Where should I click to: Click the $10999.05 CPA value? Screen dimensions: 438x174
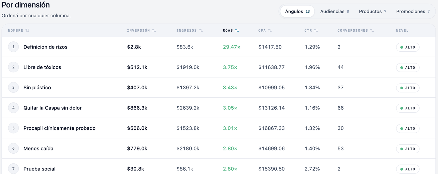click(x=271, y=88)
